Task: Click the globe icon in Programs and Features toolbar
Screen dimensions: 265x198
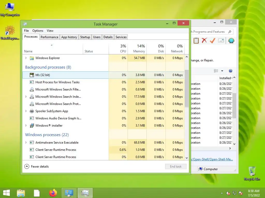Action: click(231, 40)
